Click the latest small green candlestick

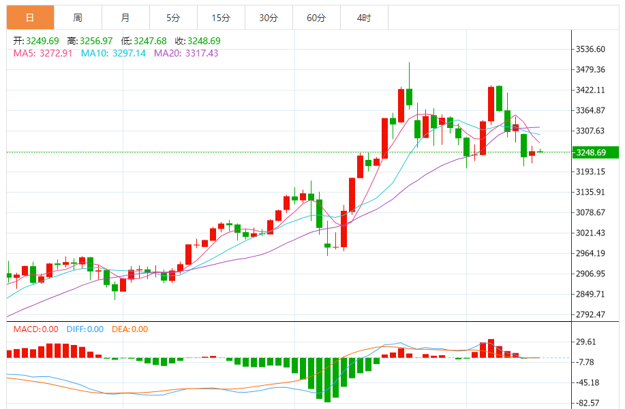click(540, 151)
